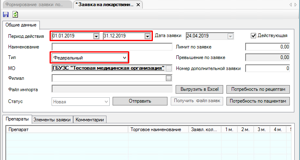Click the Лимит по заявке field
This screenshot has height=160, width=300.
click(267, 47)
